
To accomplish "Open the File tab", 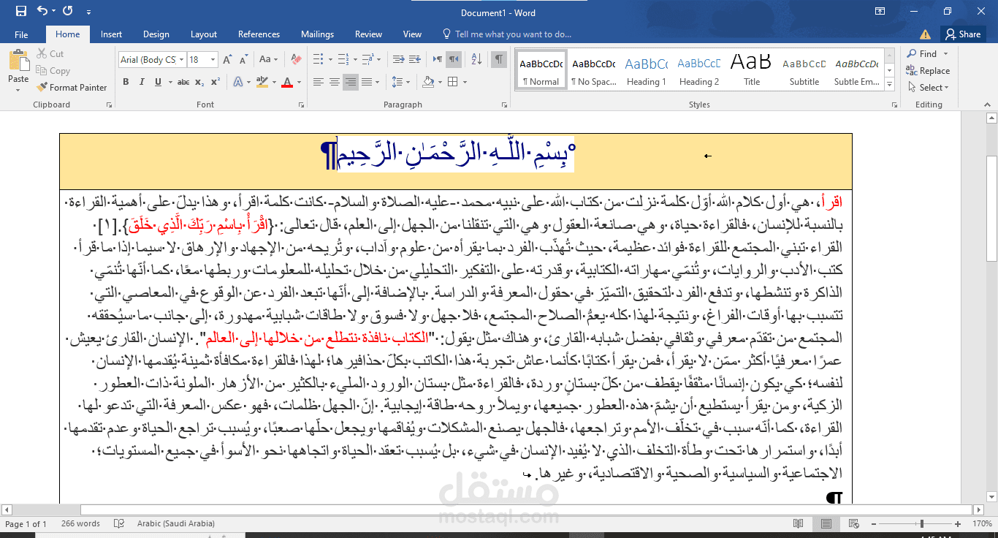I will click(21, 34).
